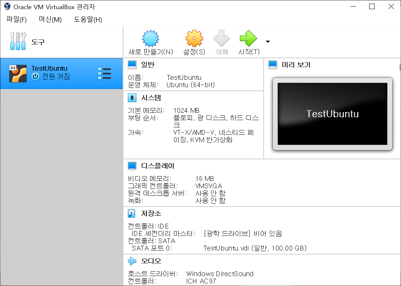Click [광학 드라이브] 비어 있음 text
The image size is (401, 286).
point(243,234)
